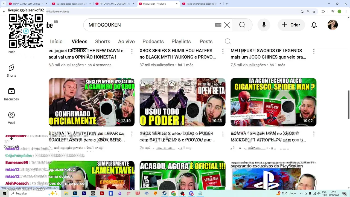
Task: Open a new browser tab with plus
Action: click(227, 4)
